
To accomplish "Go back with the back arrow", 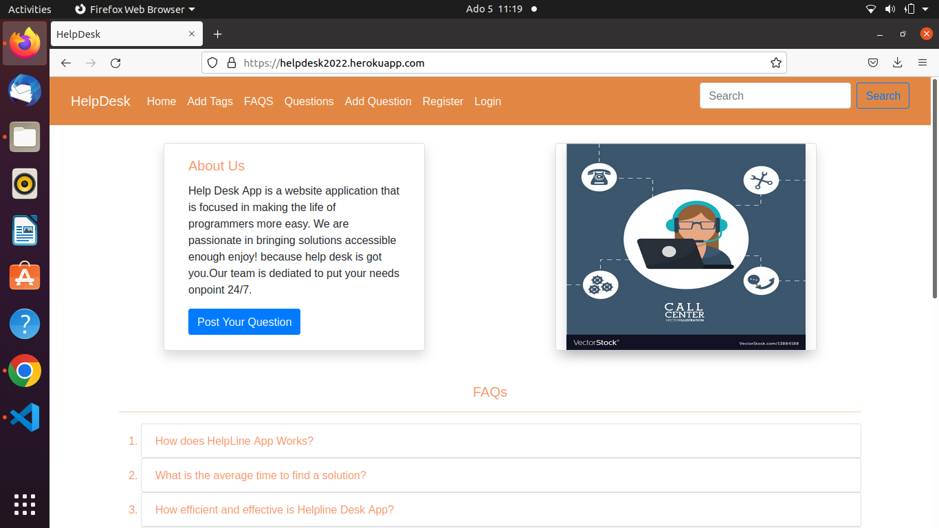I will 66,63.
